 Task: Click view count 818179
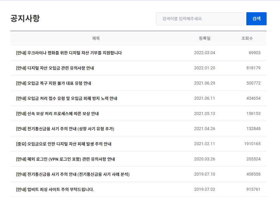click(253, 68)
